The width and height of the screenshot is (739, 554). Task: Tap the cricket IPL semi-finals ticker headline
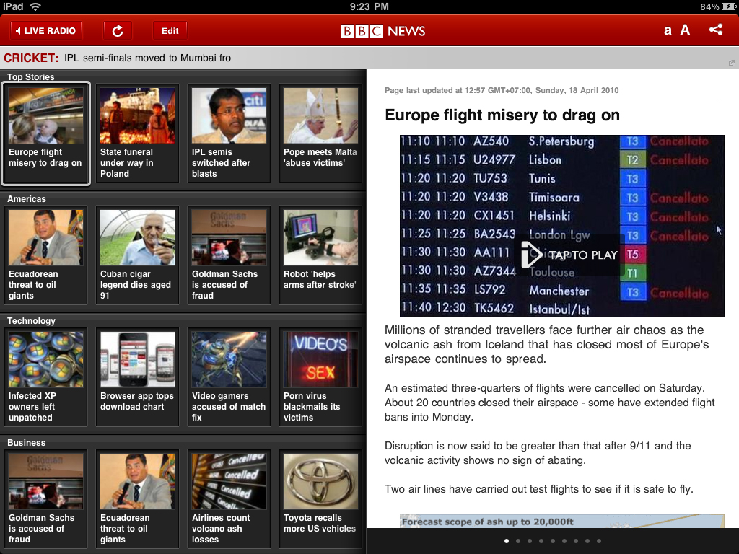(x=147, y=58)
